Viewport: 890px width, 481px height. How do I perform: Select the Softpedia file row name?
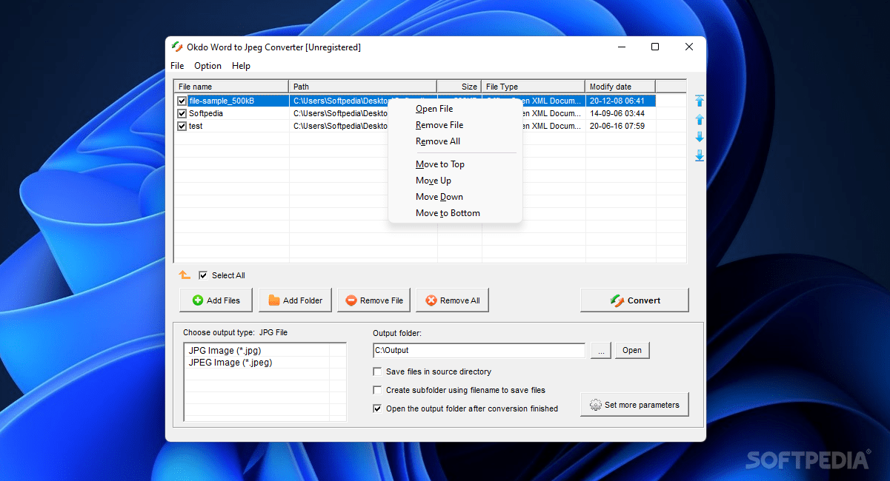(x=206, y=113)
